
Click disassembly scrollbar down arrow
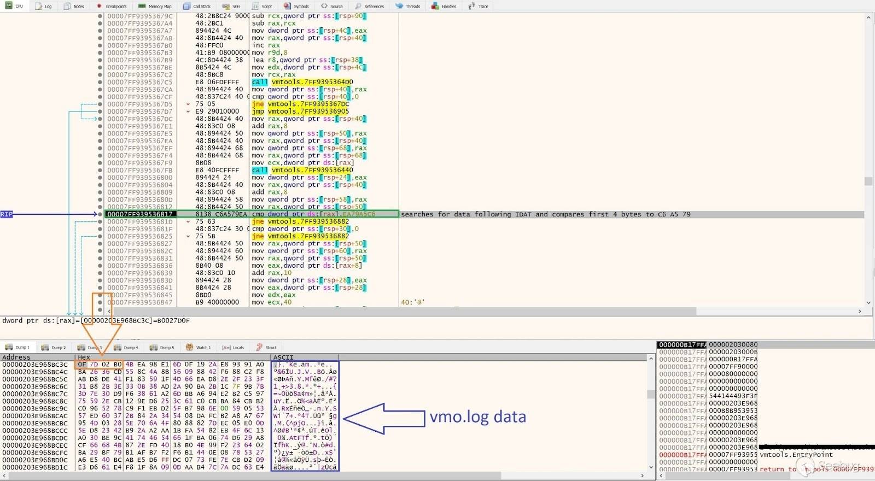click(x=868, y=303)
